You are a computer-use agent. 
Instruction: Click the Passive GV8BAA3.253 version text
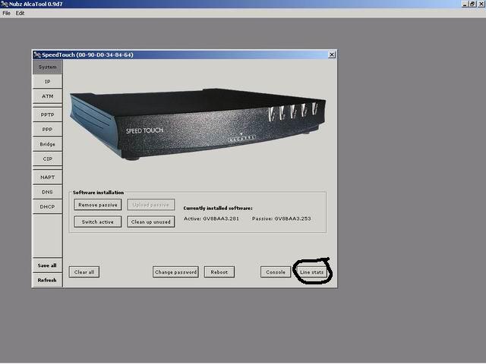[x=281, y=218]
